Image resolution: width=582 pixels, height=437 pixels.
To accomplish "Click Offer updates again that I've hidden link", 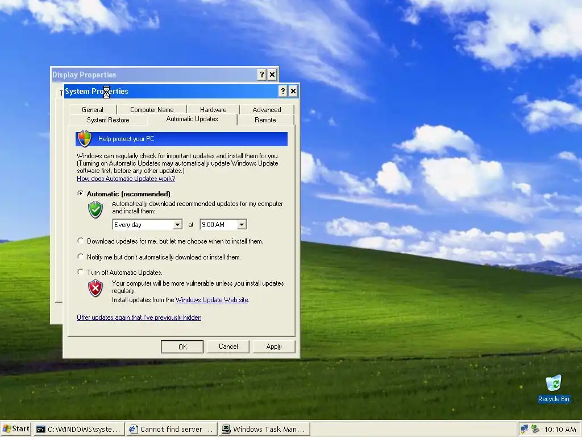I will coord(139,318).
